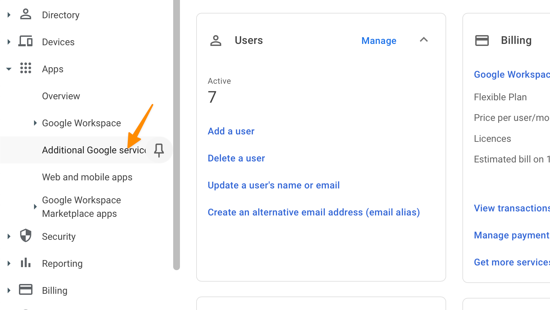Click the Directory person icon in sidebar
Screen dimensions: 550x310
[26, 15]
